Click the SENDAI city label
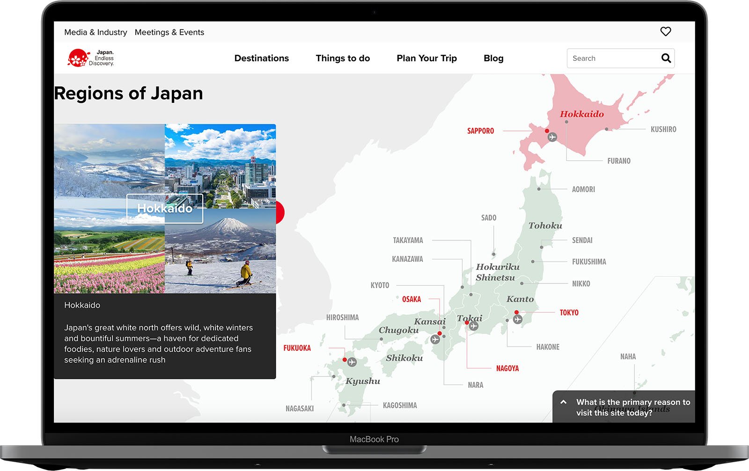 click(x=582, y=240)
